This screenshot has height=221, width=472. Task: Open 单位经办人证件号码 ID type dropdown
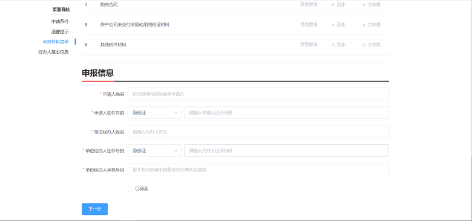pos(154,151)
